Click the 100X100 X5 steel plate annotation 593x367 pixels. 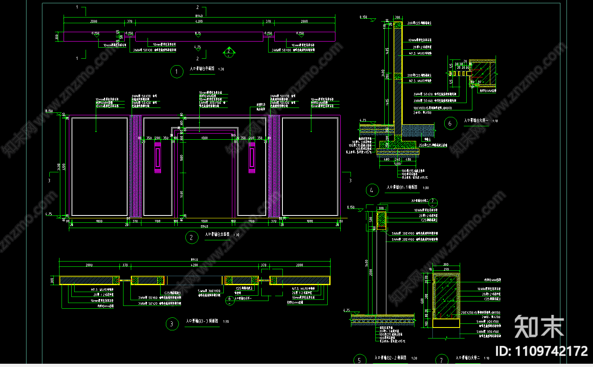click(x=432, y=108)
